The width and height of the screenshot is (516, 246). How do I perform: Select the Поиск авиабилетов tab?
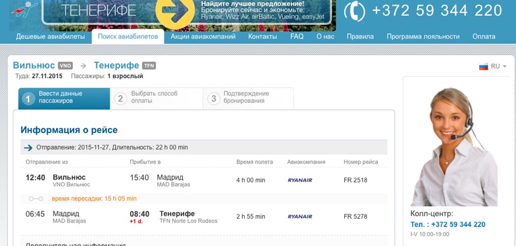[x=127, y=37]
